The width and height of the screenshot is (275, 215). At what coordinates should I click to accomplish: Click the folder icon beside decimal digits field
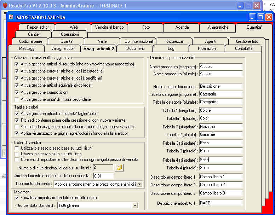click(x=119, y=168)
